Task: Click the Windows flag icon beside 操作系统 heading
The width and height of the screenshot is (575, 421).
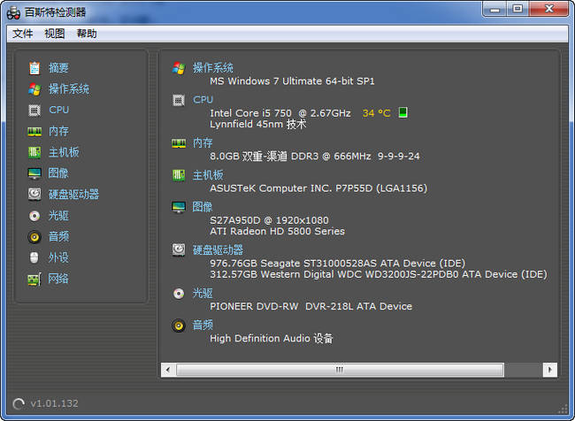Action: 179,68
